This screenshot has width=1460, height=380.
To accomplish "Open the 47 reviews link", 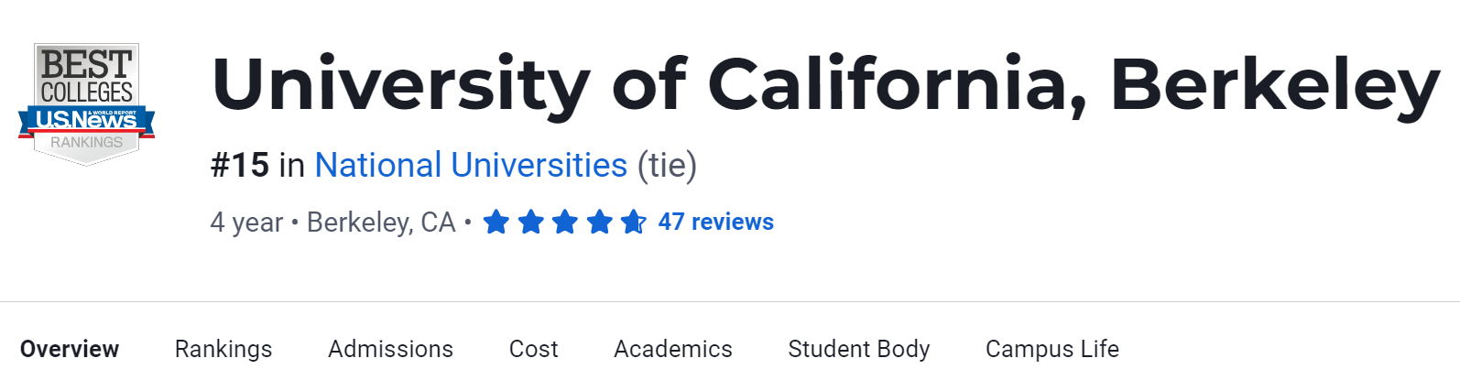I will [x=715, y=223].
